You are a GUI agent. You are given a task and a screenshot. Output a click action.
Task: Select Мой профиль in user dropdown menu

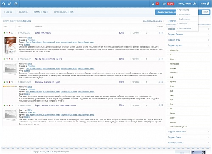[184, 14]
